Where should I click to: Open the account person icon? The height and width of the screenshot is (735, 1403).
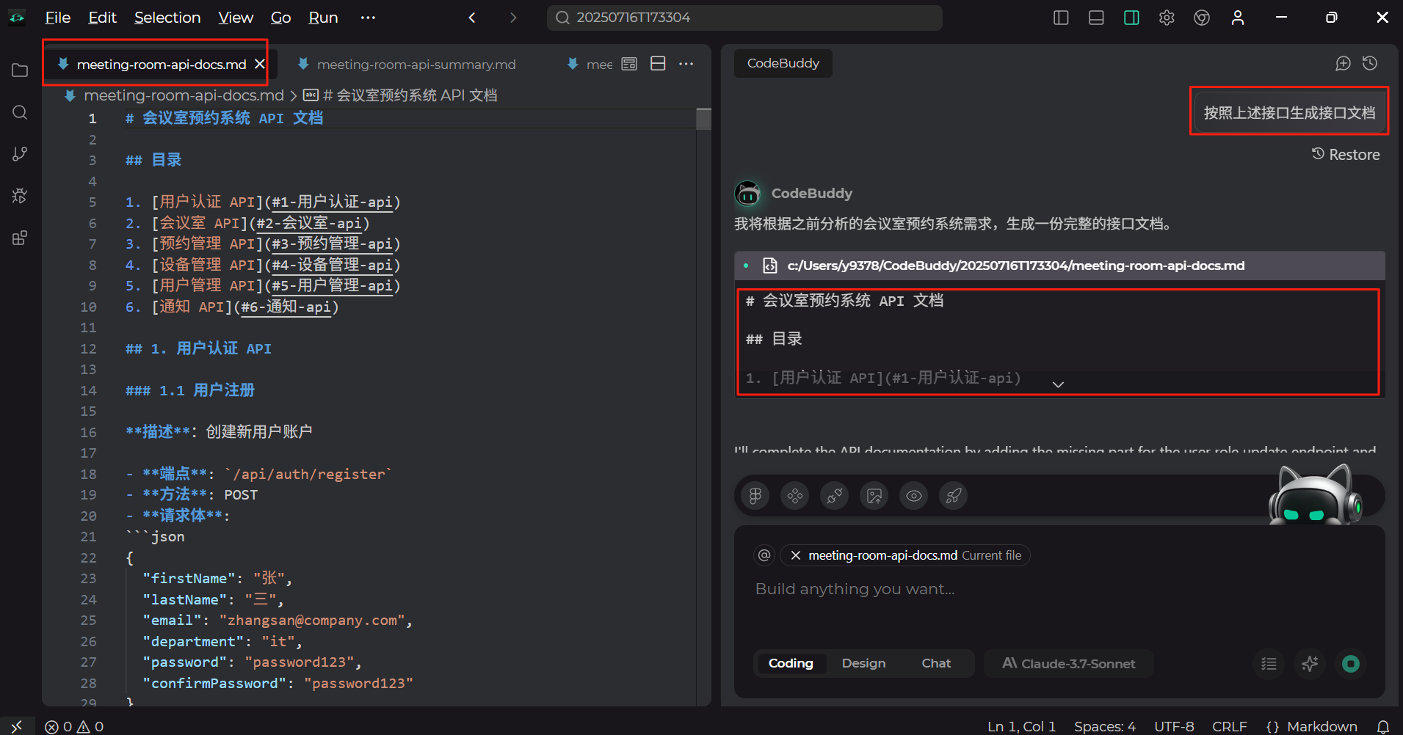pos(1238,18)
